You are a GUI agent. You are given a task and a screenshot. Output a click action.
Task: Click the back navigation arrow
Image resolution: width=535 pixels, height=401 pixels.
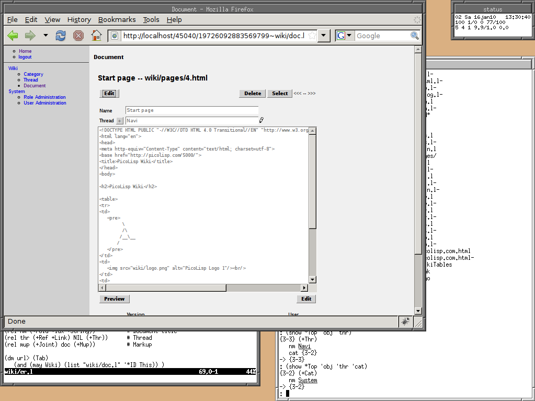click(x=12, y=35)
